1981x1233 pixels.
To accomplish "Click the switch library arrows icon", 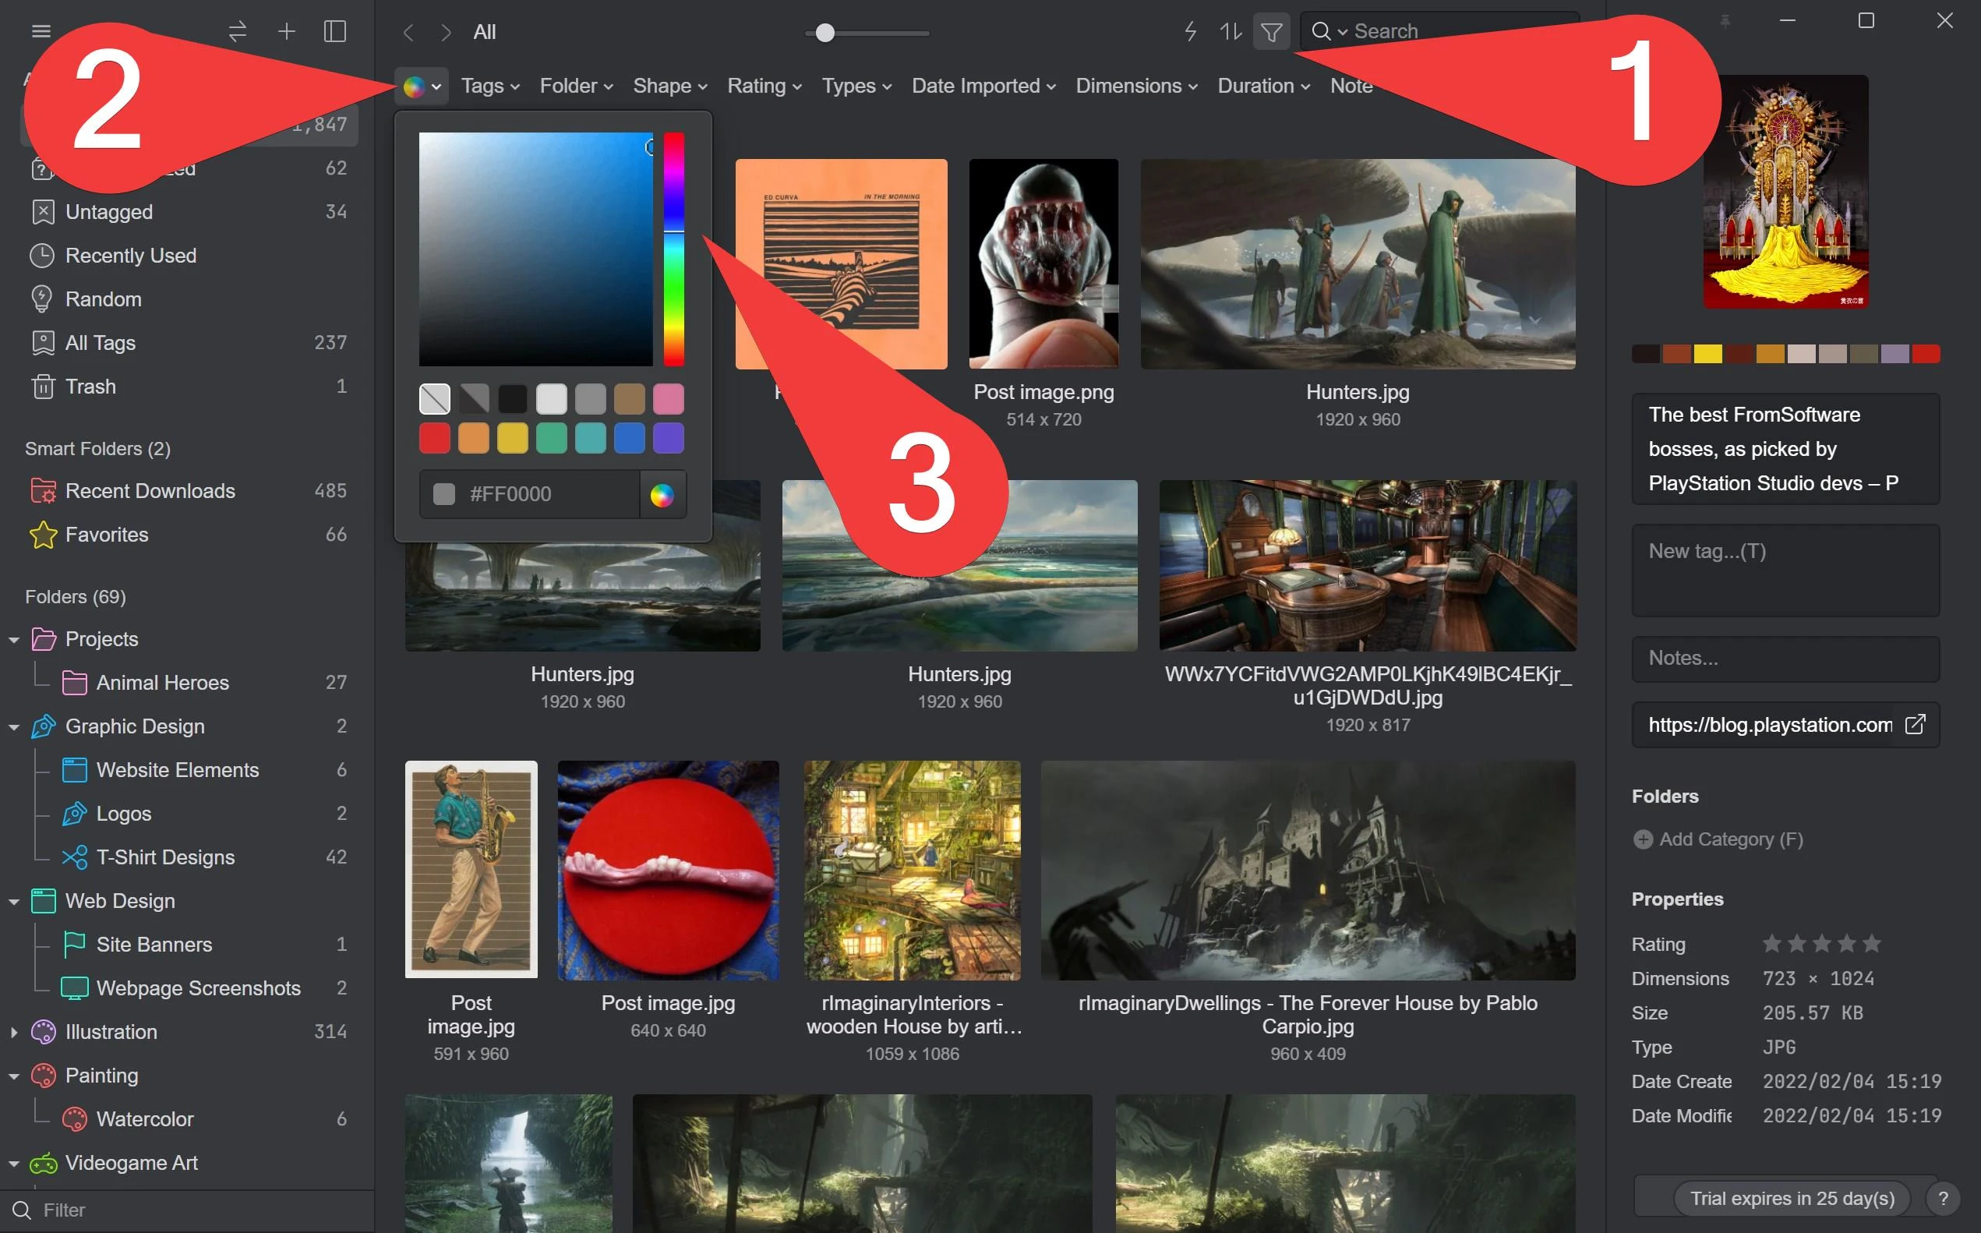I will coord(237,32).
